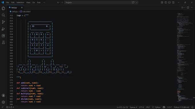Open the Search view

tap(3, 15)
